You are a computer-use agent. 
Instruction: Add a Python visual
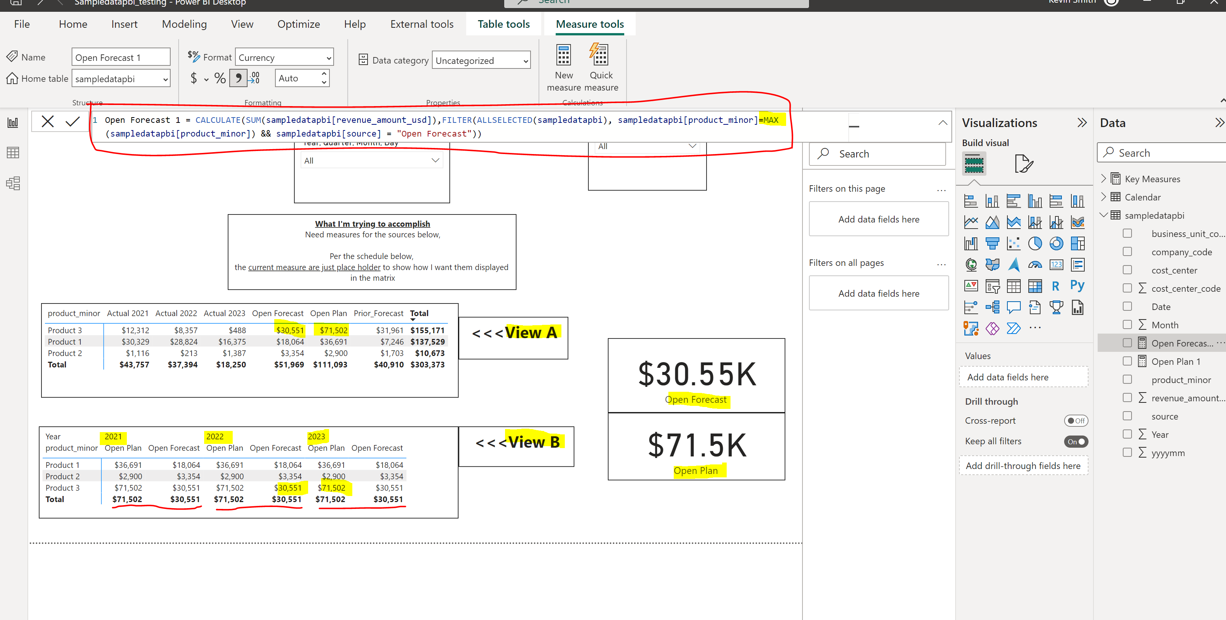1077,285
